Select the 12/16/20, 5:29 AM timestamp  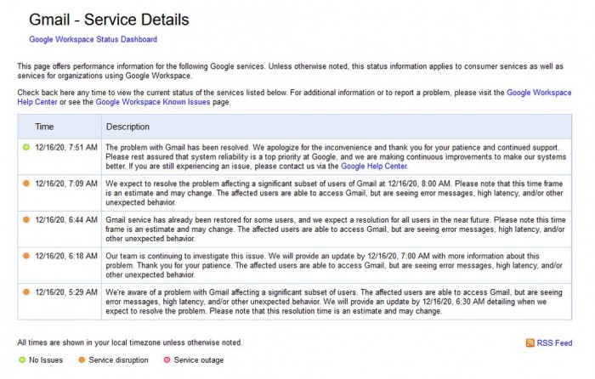tap(66, 292)
